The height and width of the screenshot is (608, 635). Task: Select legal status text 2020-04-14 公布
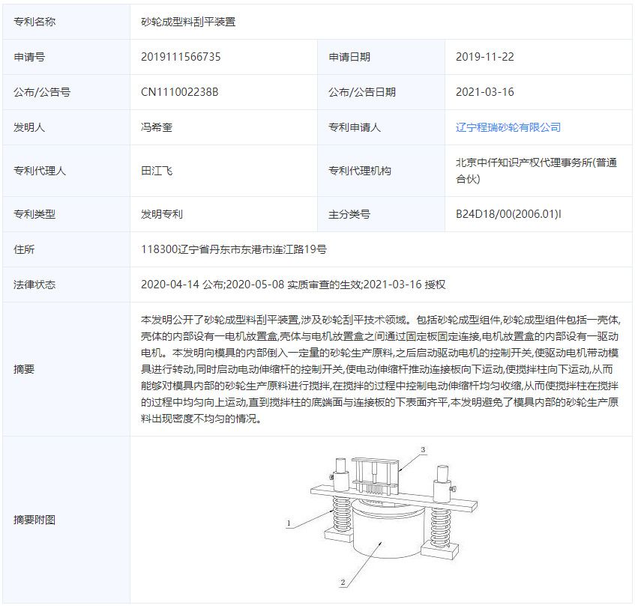[x=182, y=285]
